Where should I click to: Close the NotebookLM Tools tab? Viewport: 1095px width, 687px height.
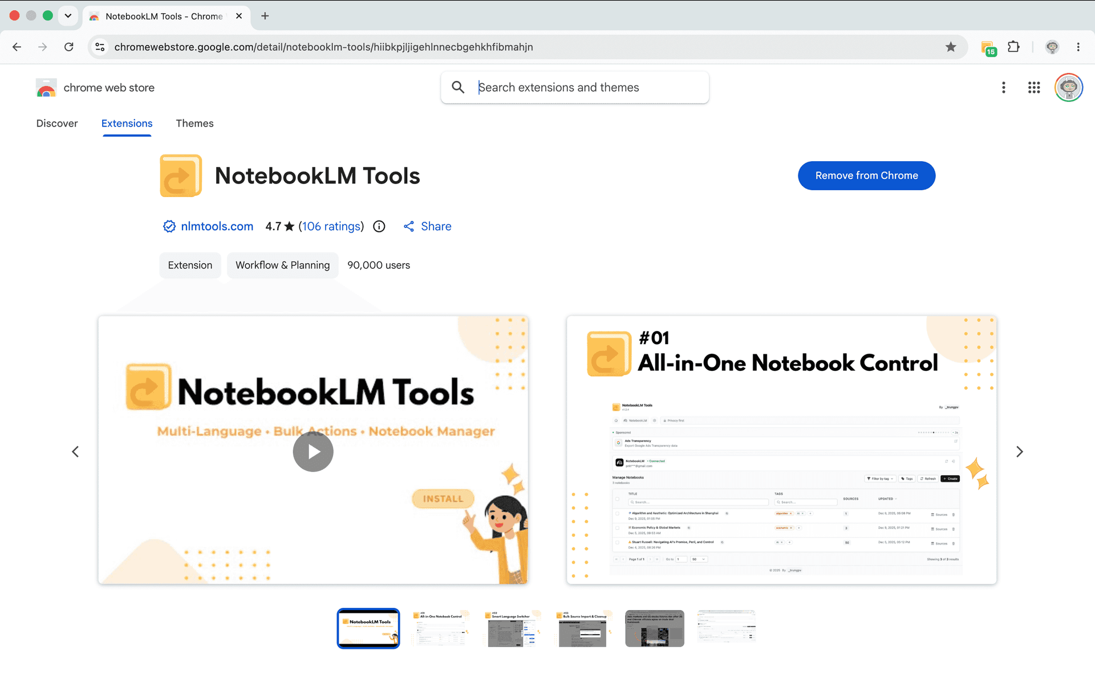coord(239,16)
